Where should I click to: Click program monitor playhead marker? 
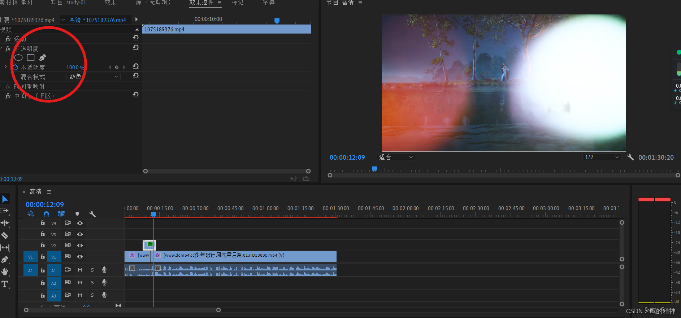coord(374,169)
